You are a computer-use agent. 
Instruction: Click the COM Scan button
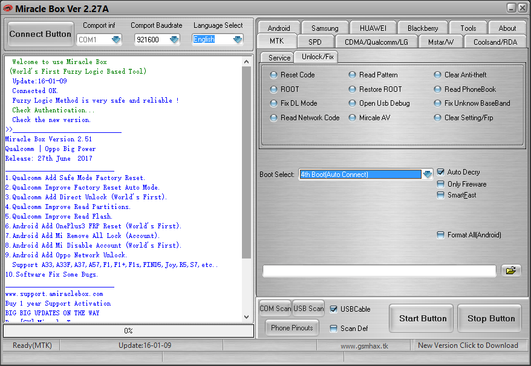tap(275, 309)
